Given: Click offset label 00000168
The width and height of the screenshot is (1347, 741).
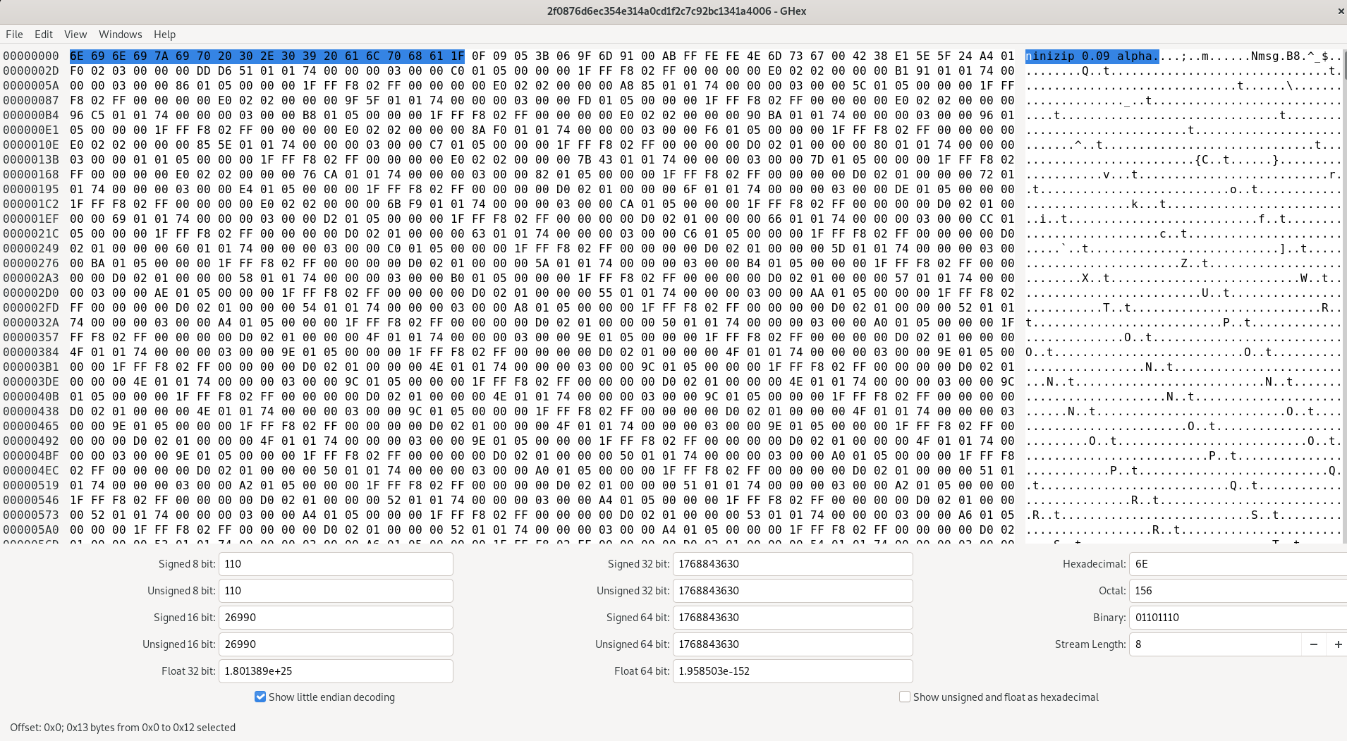Looking at the screenshot, I should pos(31,174).
